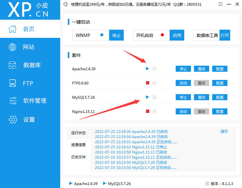Switch to 运行状态 tab
The width and height of the screenshot is (242, 188).
[78, 133]
